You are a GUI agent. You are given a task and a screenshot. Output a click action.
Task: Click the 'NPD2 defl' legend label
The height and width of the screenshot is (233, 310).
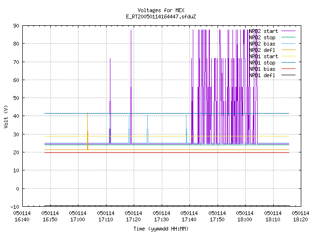click(x=262, y=50)
